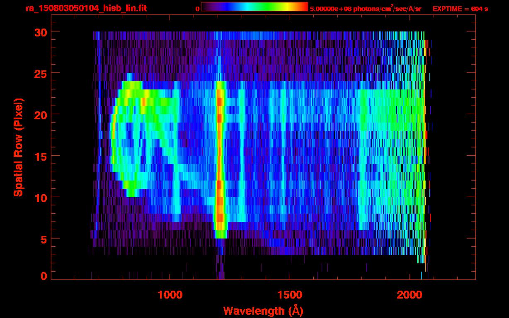509x318 pixels.
Task: Click the Spatial Row (Pixel) axis title
Action: tap(18, 147)
